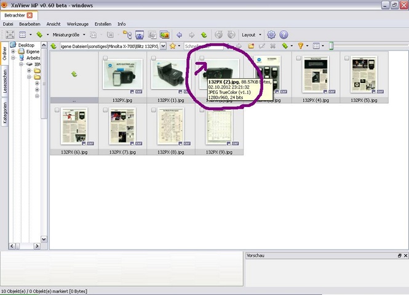
Task: Open the Ansicht menu
Action: (54, 24)
